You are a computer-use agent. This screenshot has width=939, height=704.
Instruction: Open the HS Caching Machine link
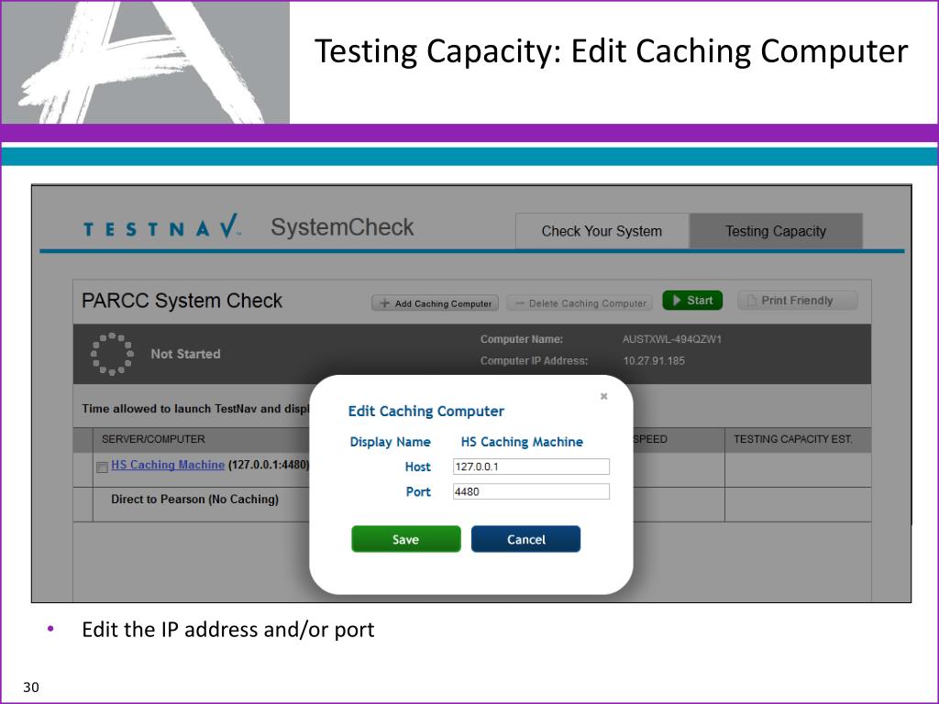168,465
